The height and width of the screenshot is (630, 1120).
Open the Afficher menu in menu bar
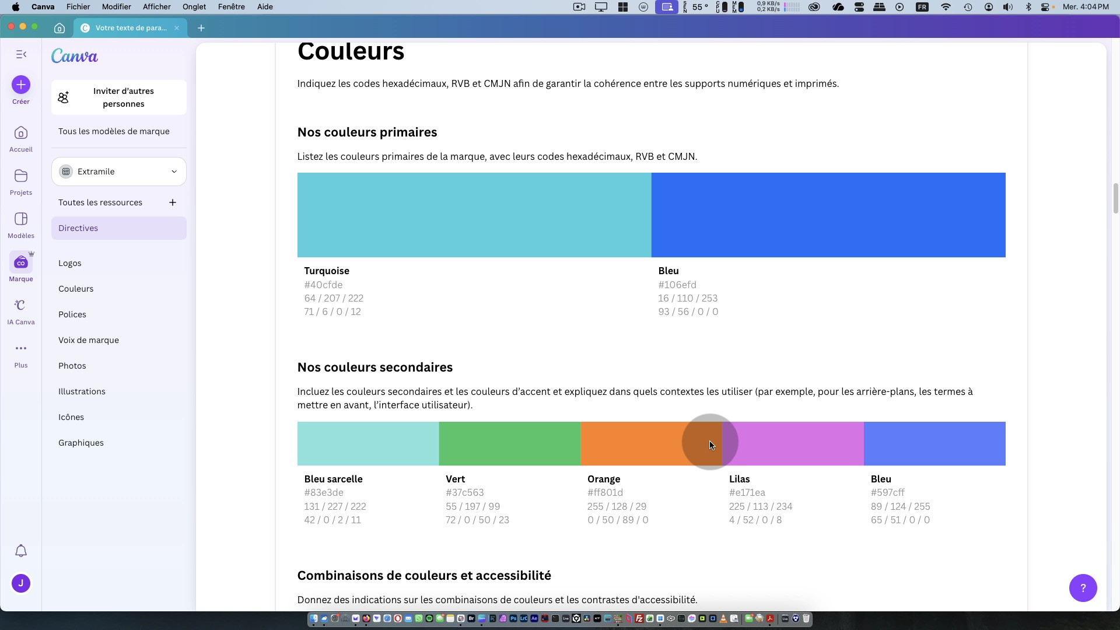click(x=156, y=7)
